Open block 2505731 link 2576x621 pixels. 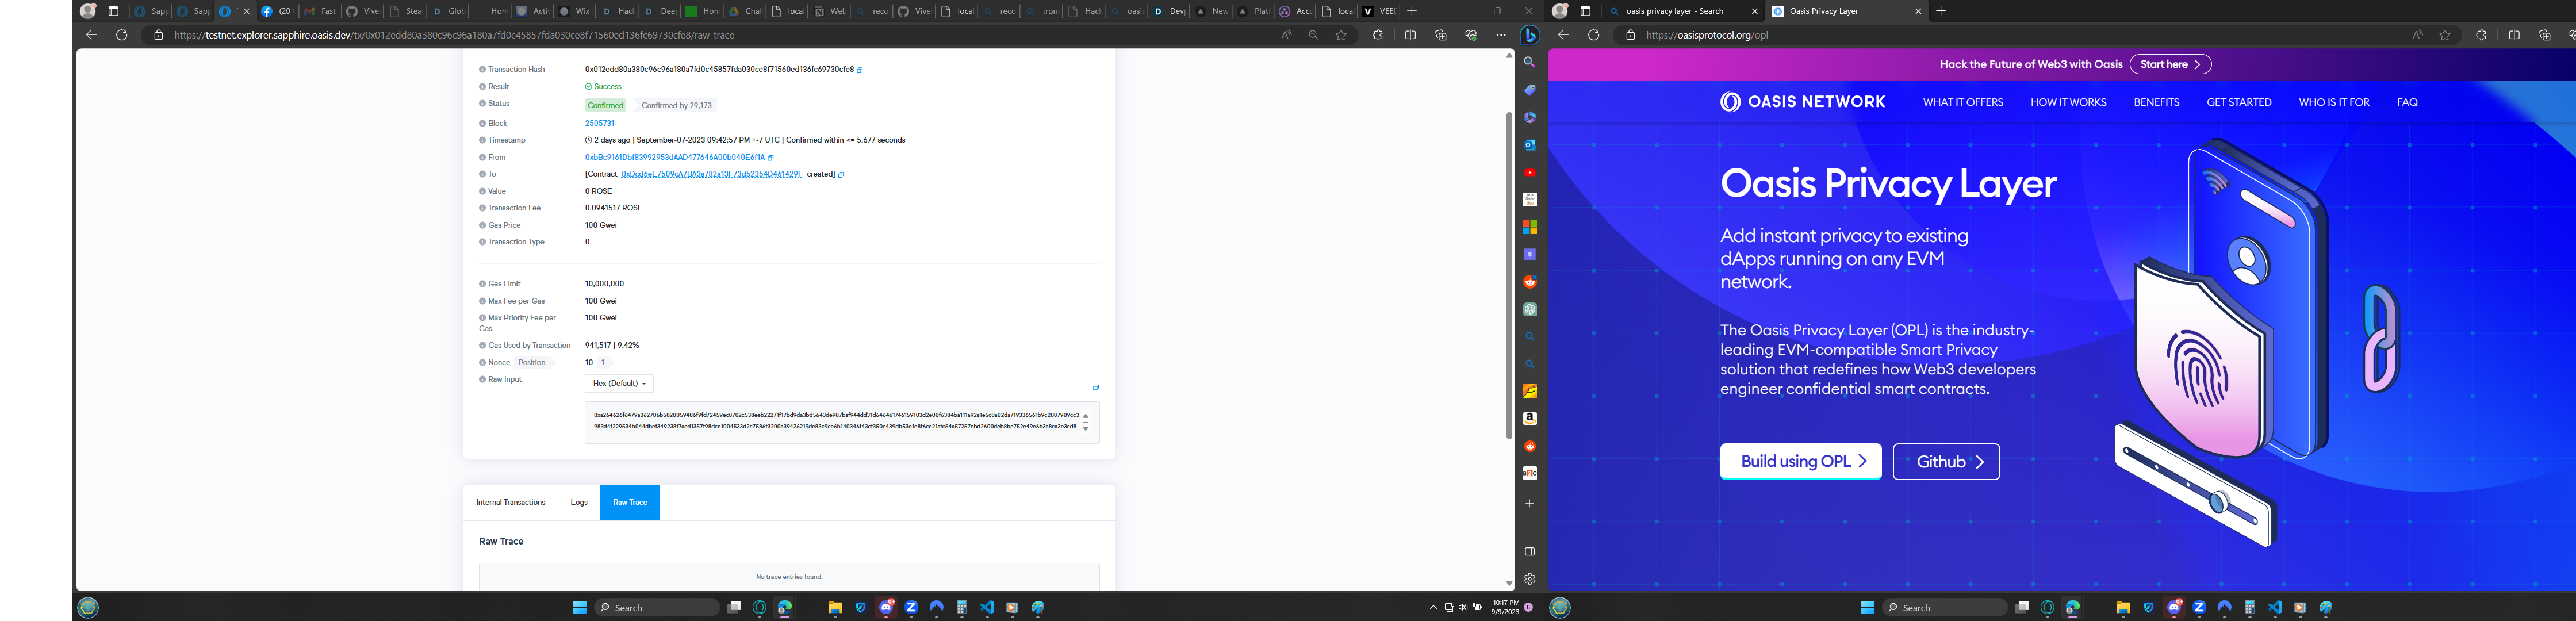coord(599,123)
